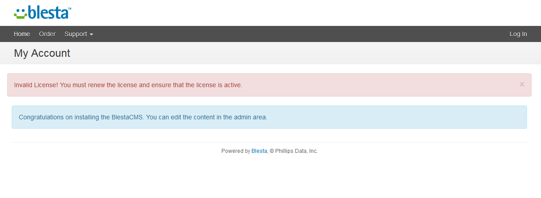Expand the Support dropdown caret arrow

[91, 34]
